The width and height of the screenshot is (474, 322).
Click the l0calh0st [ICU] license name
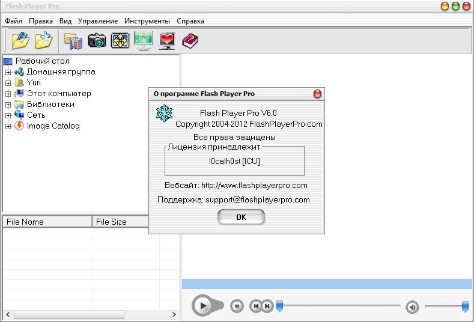pyautogui.click(x=234, y=161)
